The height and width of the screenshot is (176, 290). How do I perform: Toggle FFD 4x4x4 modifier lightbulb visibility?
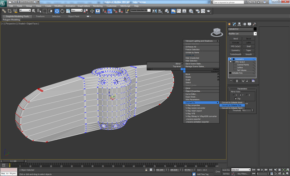click(x=231, y=62)
